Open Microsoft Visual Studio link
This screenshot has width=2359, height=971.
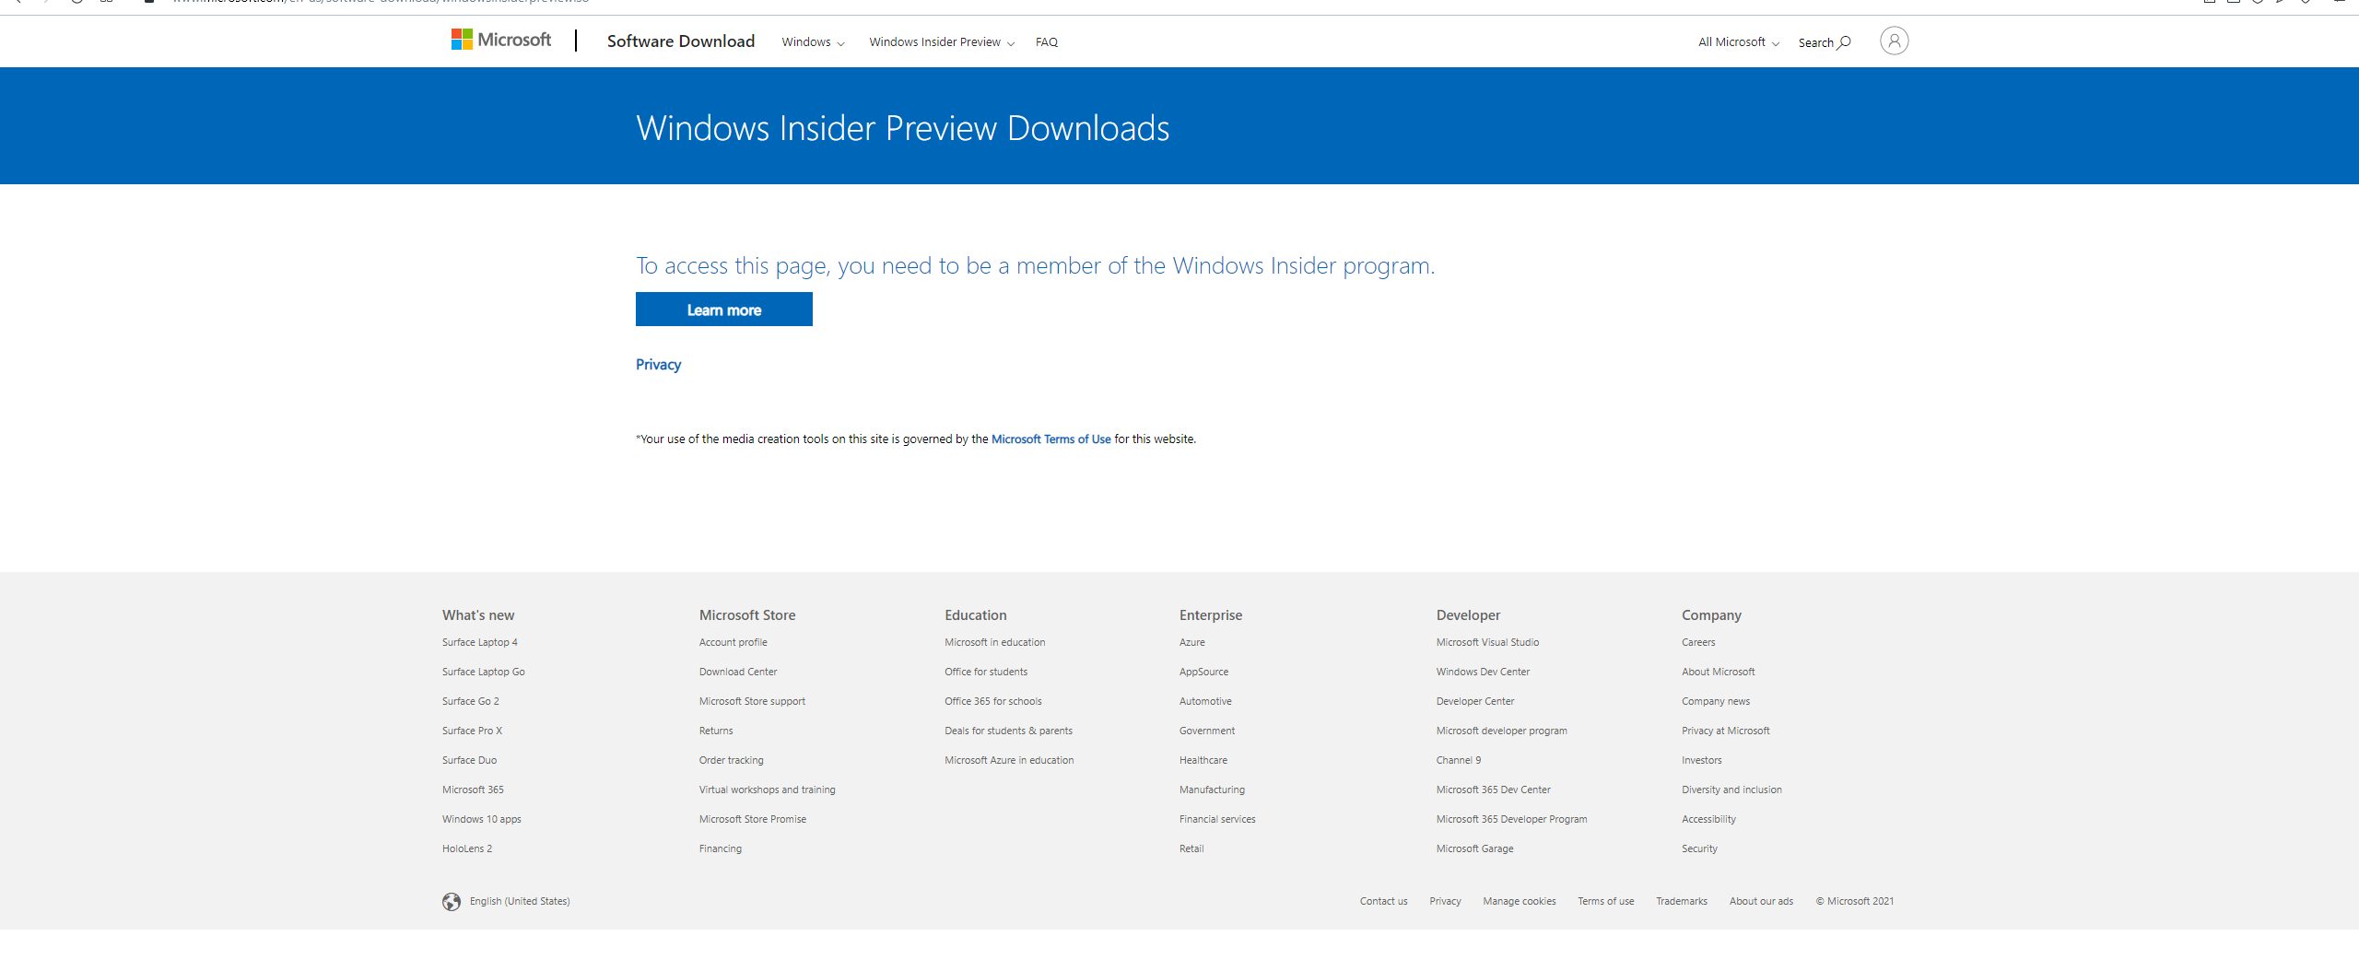(x=1488, y=643)
